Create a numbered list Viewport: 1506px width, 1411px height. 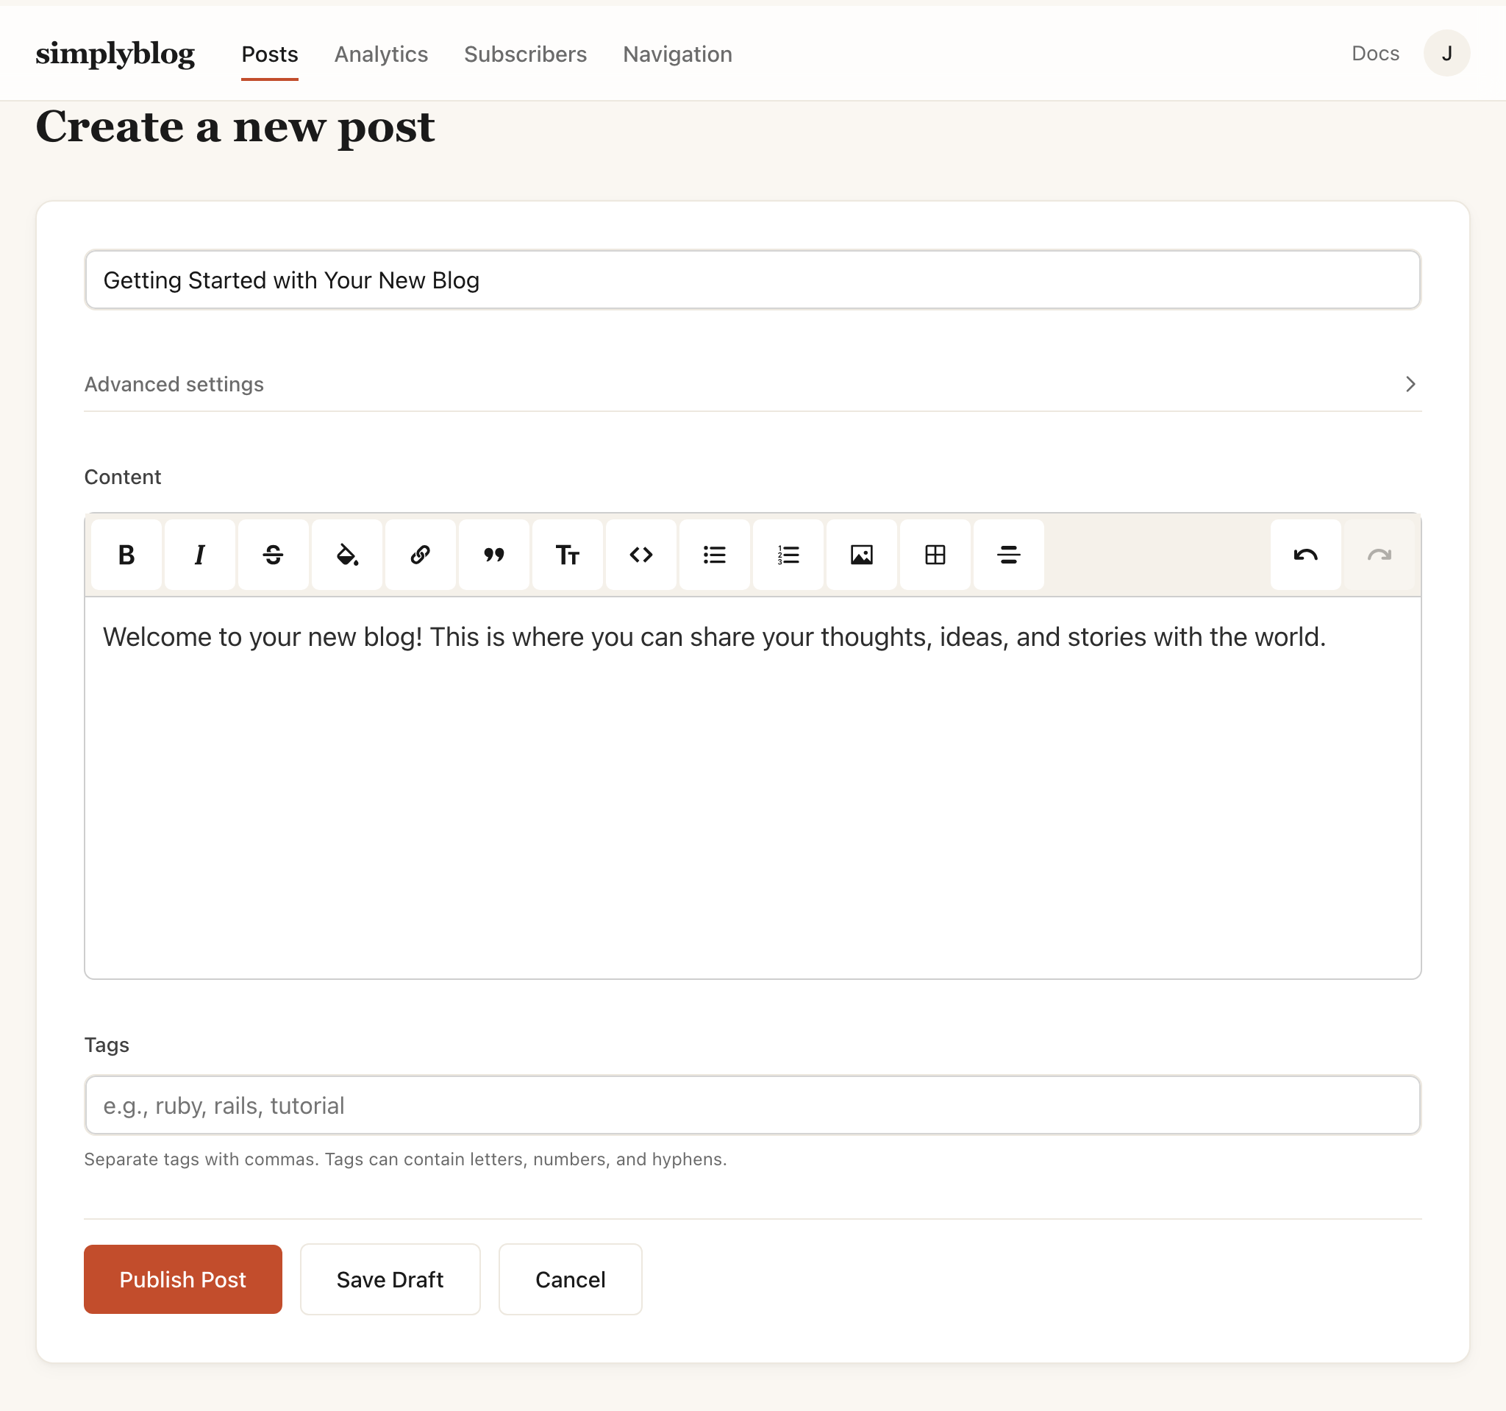[788, 555]
